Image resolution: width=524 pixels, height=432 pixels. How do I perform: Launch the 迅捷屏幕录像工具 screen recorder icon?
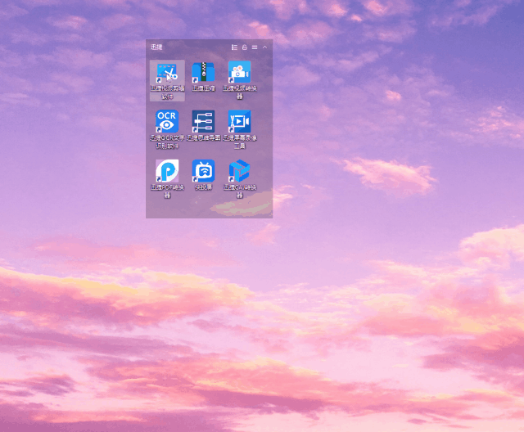[x=239, y=121]
